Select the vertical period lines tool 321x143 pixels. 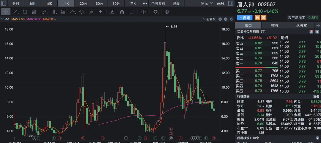coord(53,12)
